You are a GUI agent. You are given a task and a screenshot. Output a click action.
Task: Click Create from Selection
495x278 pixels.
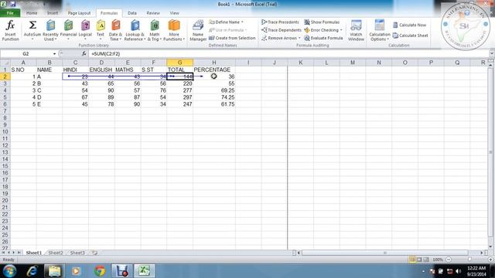(x=232, y=38)
